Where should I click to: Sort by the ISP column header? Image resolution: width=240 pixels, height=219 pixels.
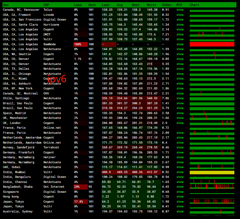pos(46,5)
